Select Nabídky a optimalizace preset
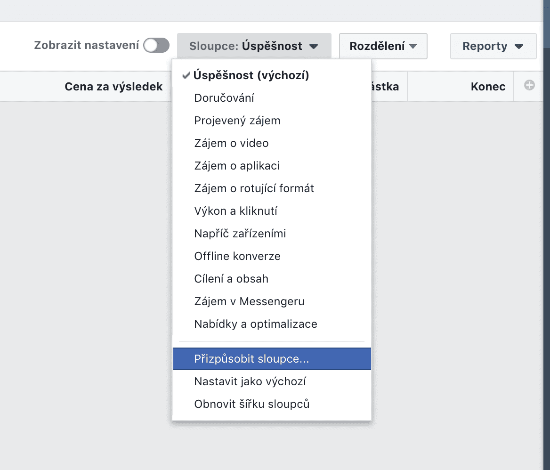This screenshot has height=470, width=550. pos(255,324)
